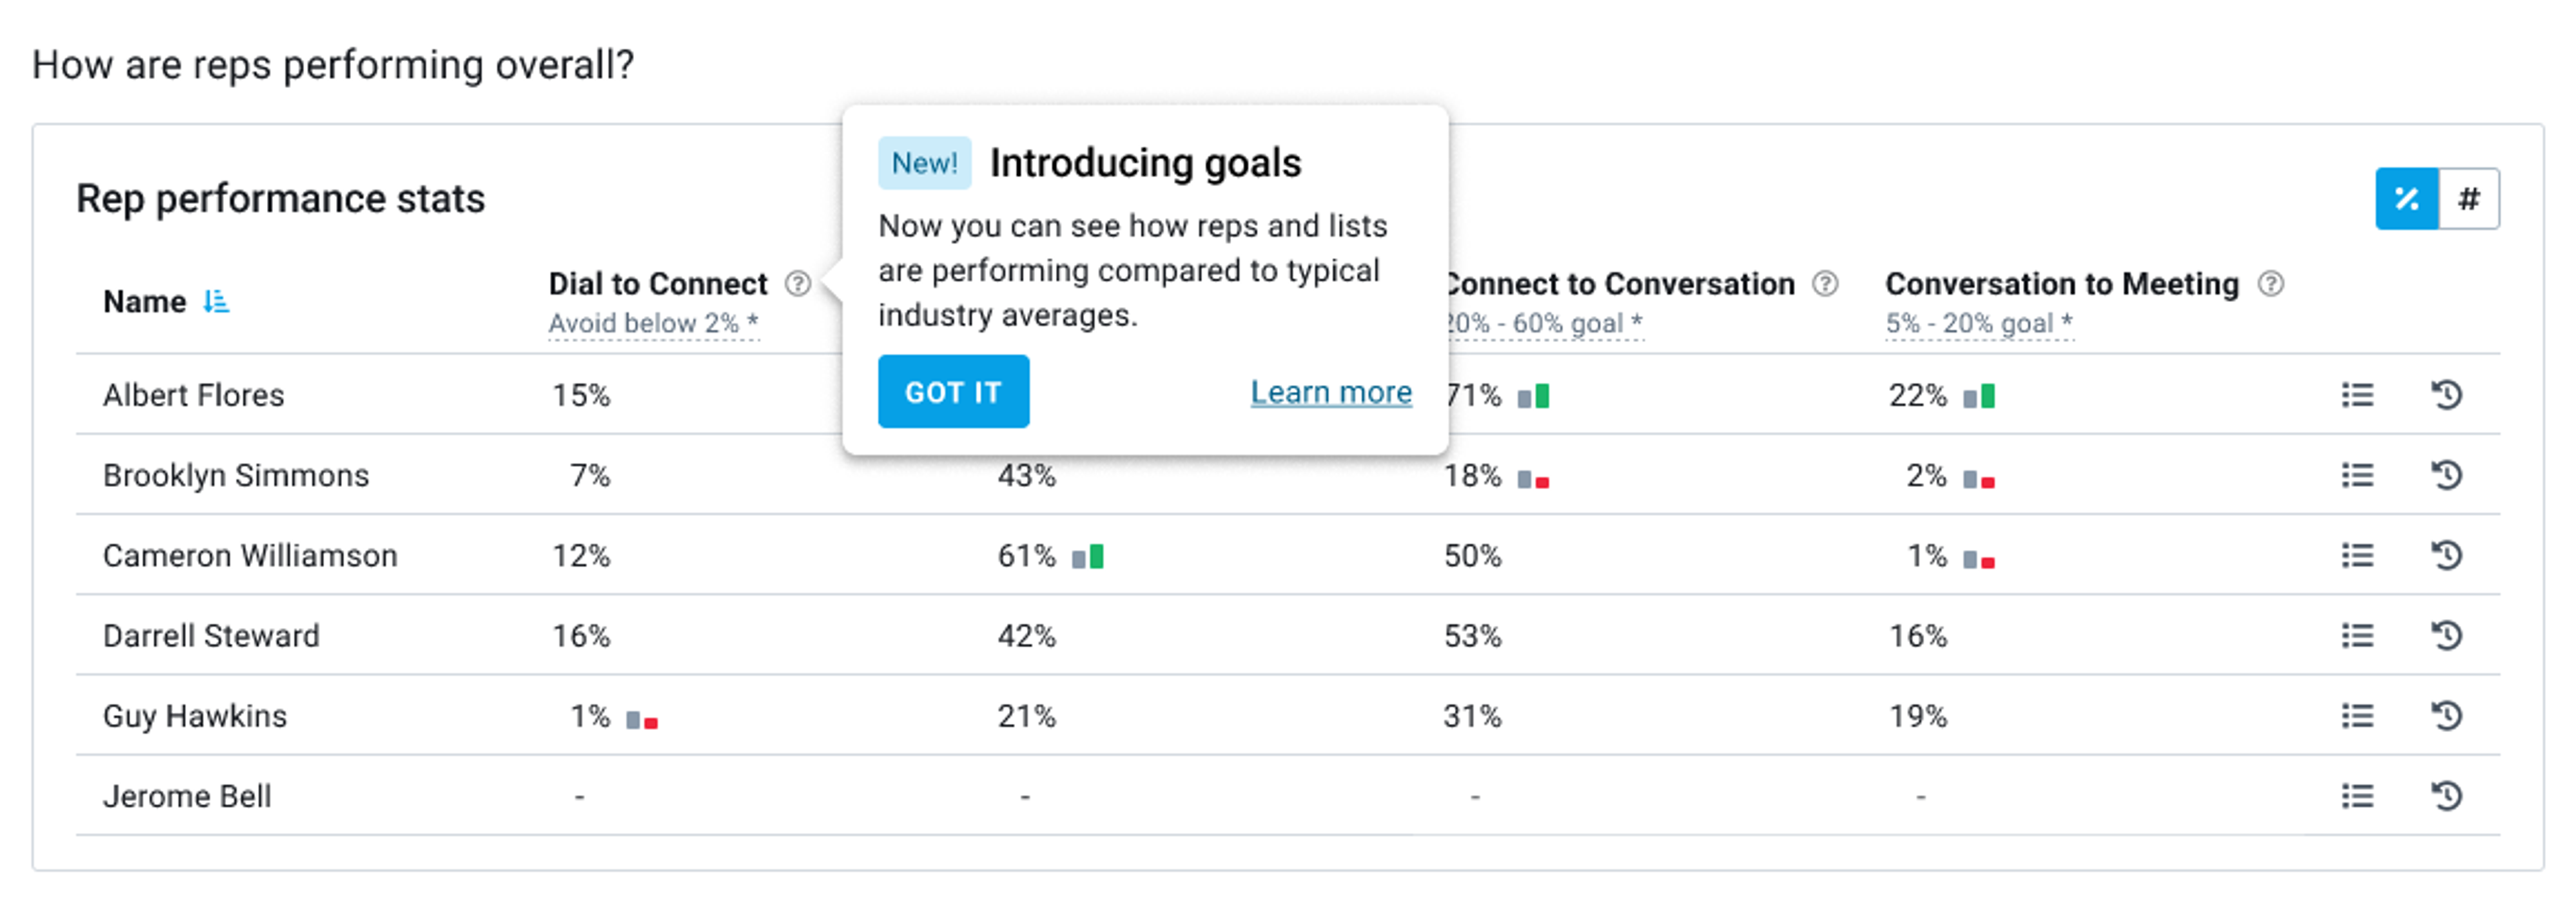
Task: Select the Darrell Steward rep name
Action: [211, 636]
